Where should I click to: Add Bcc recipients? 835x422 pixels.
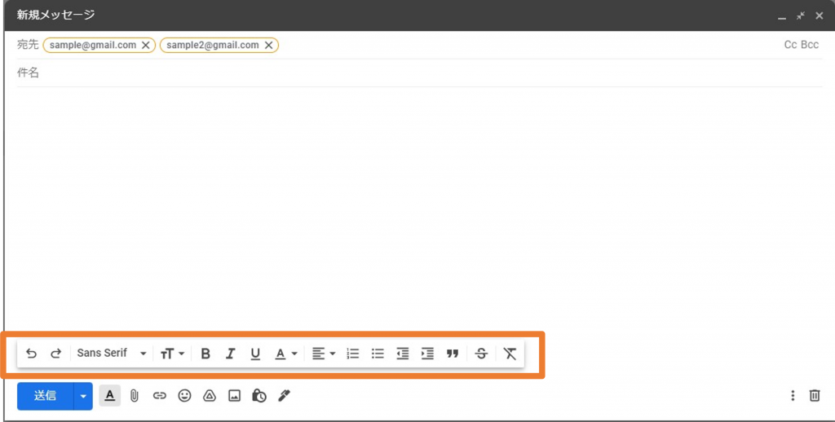click(810, 45)
